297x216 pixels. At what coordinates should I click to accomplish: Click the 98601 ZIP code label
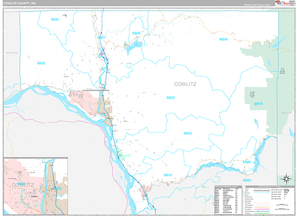click(247, 180)
